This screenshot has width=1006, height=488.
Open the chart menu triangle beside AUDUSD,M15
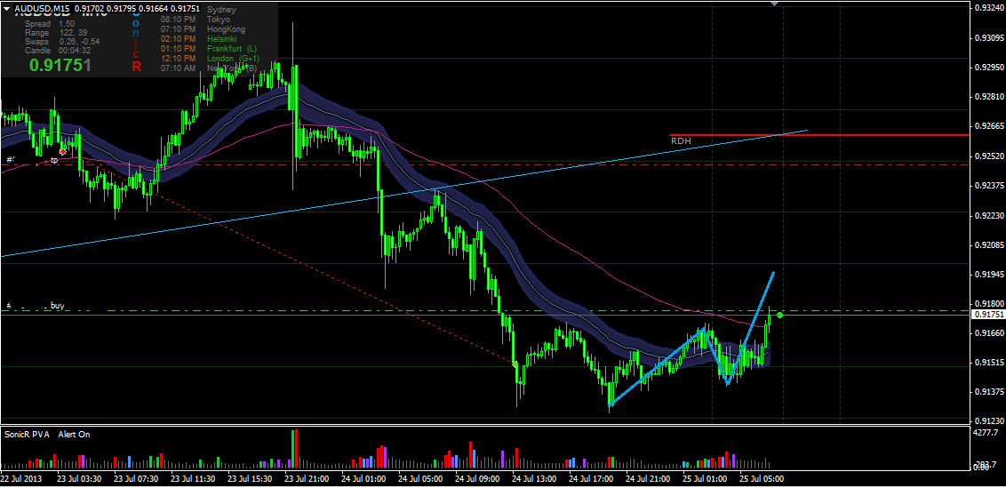pos(7,9)
